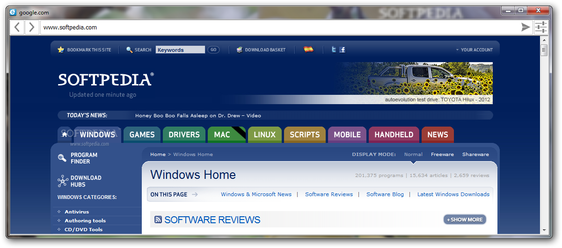Open the Drivers tab
Viewport: 562px width, 248px height.
pyautogui.click(x=184, y=135)
